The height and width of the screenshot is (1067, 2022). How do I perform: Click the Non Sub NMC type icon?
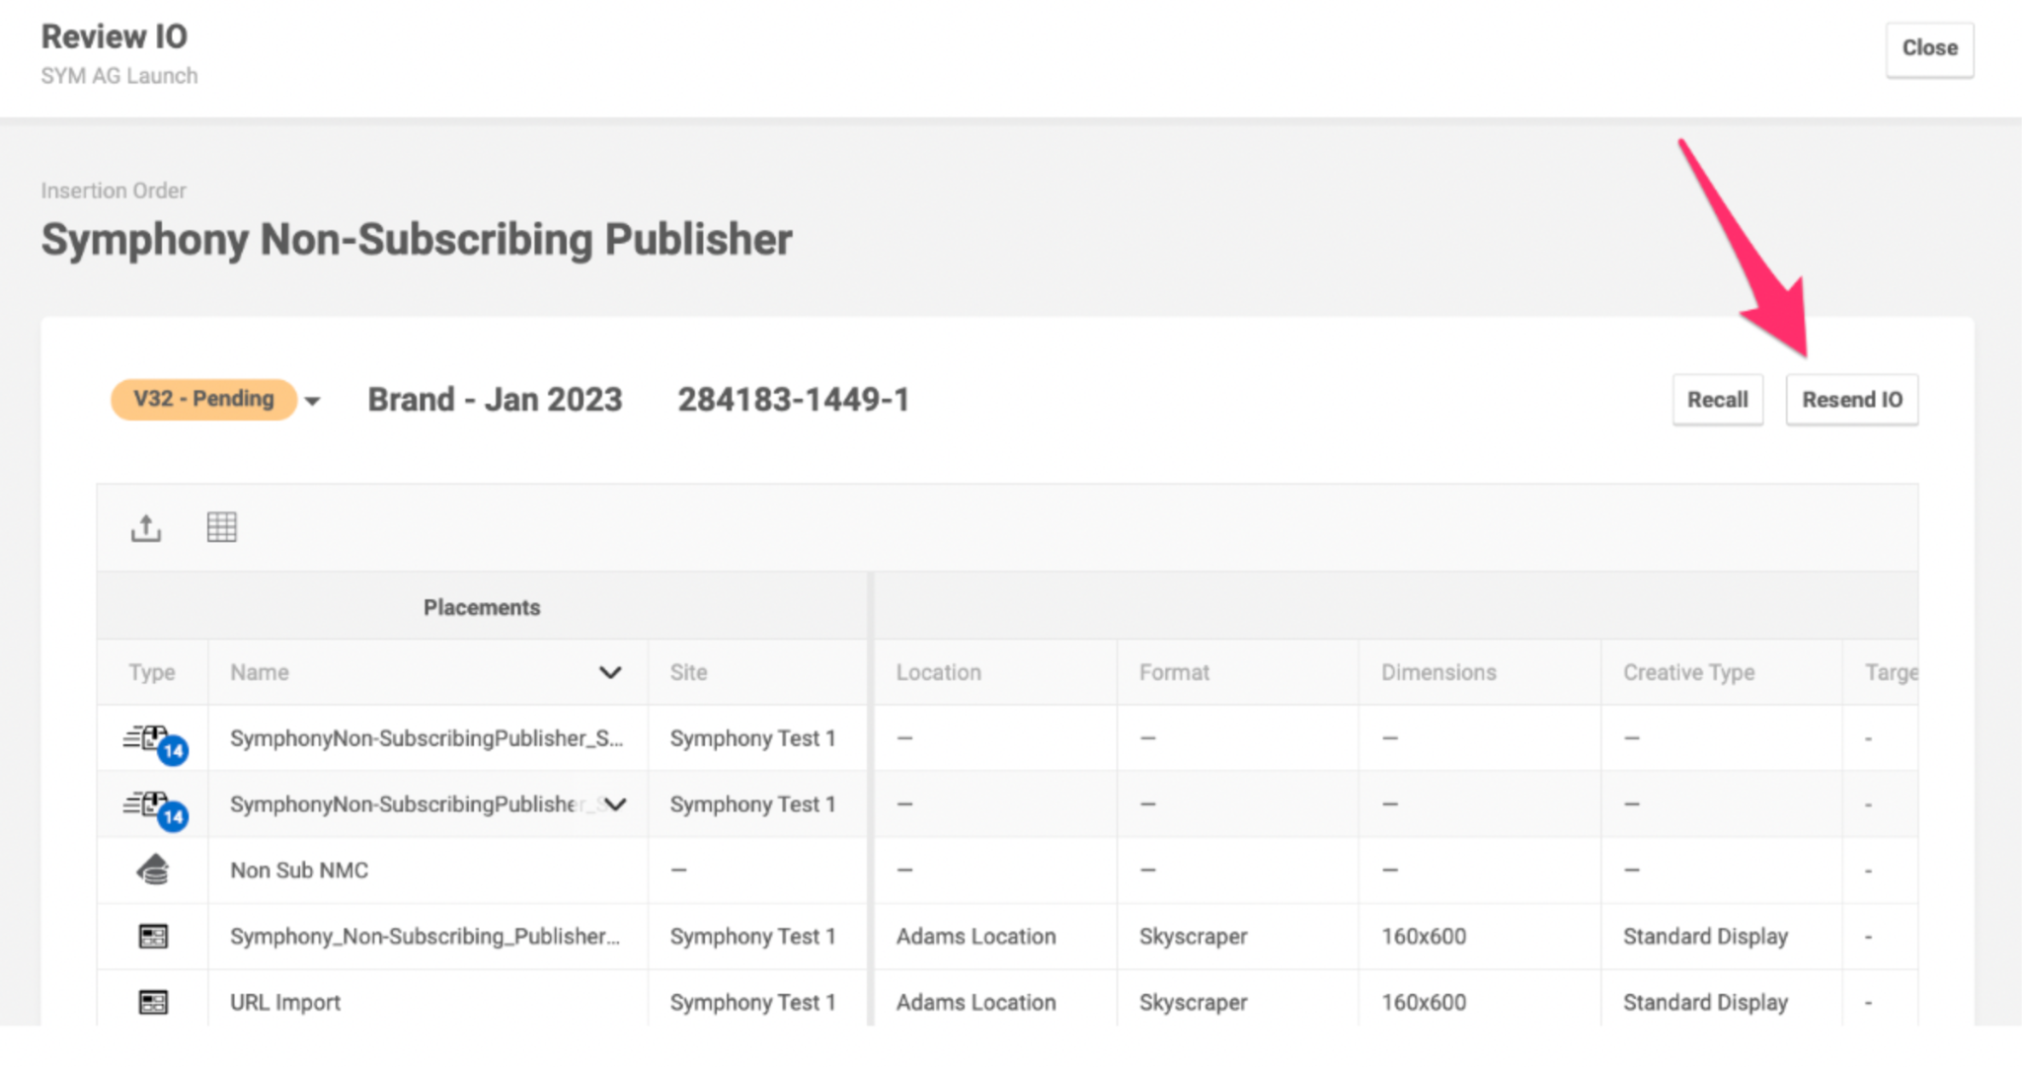[153, 870]
